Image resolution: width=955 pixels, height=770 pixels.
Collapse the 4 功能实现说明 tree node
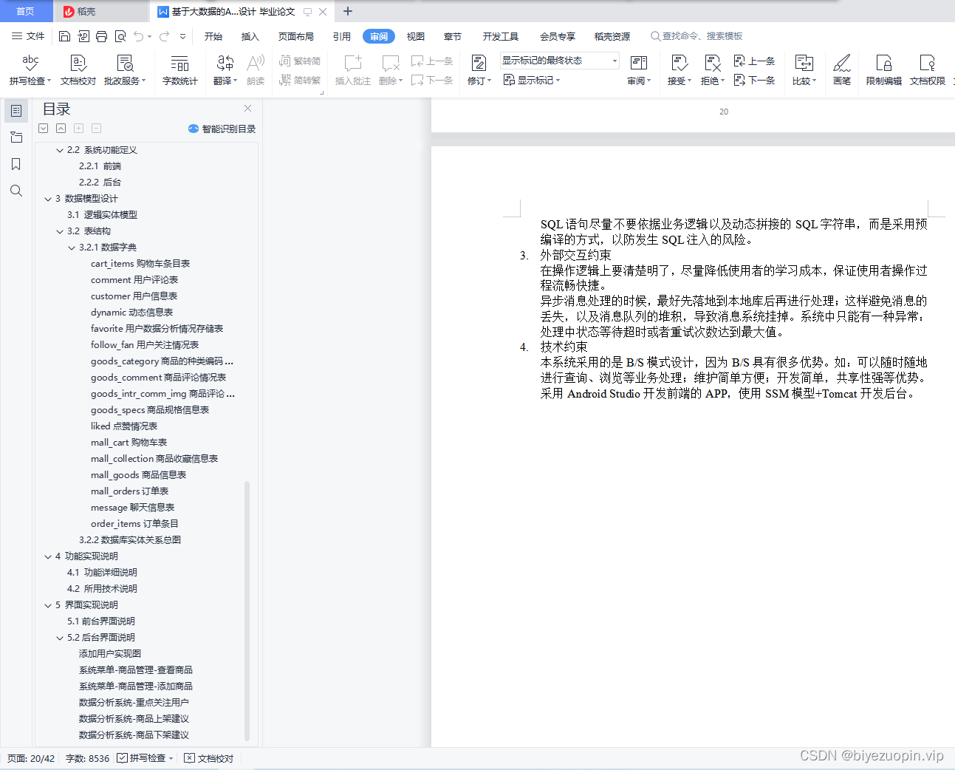[48, 556]
